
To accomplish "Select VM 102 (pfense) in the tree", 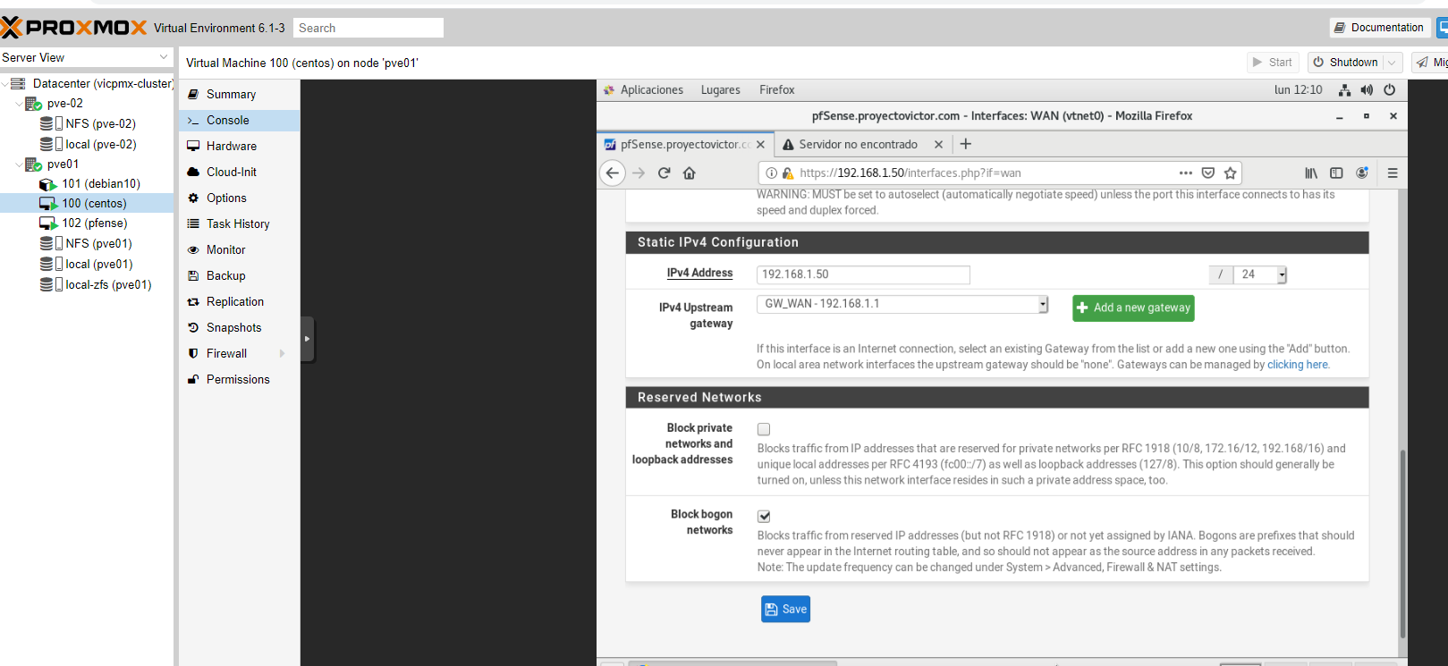I will (95, 223).
